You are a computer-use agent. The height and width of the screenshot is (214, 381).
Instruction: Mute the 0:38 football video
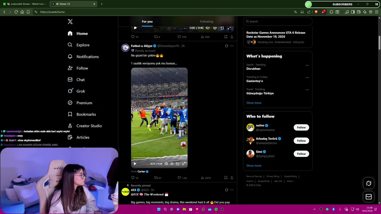click(x=166, y=163)
